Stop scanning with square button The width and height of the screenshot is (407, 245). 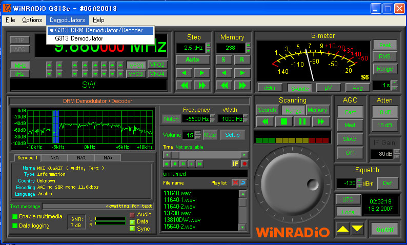coord(283,121)
